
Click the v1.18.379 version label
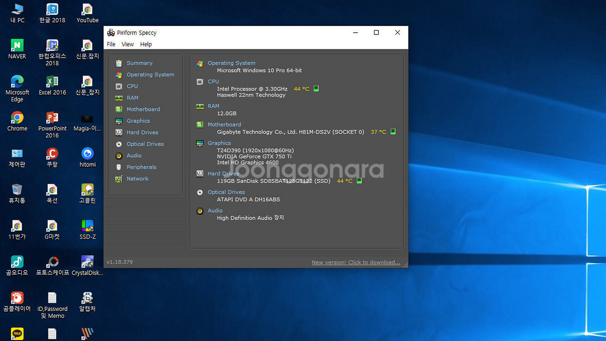click(x=120, y=262)
